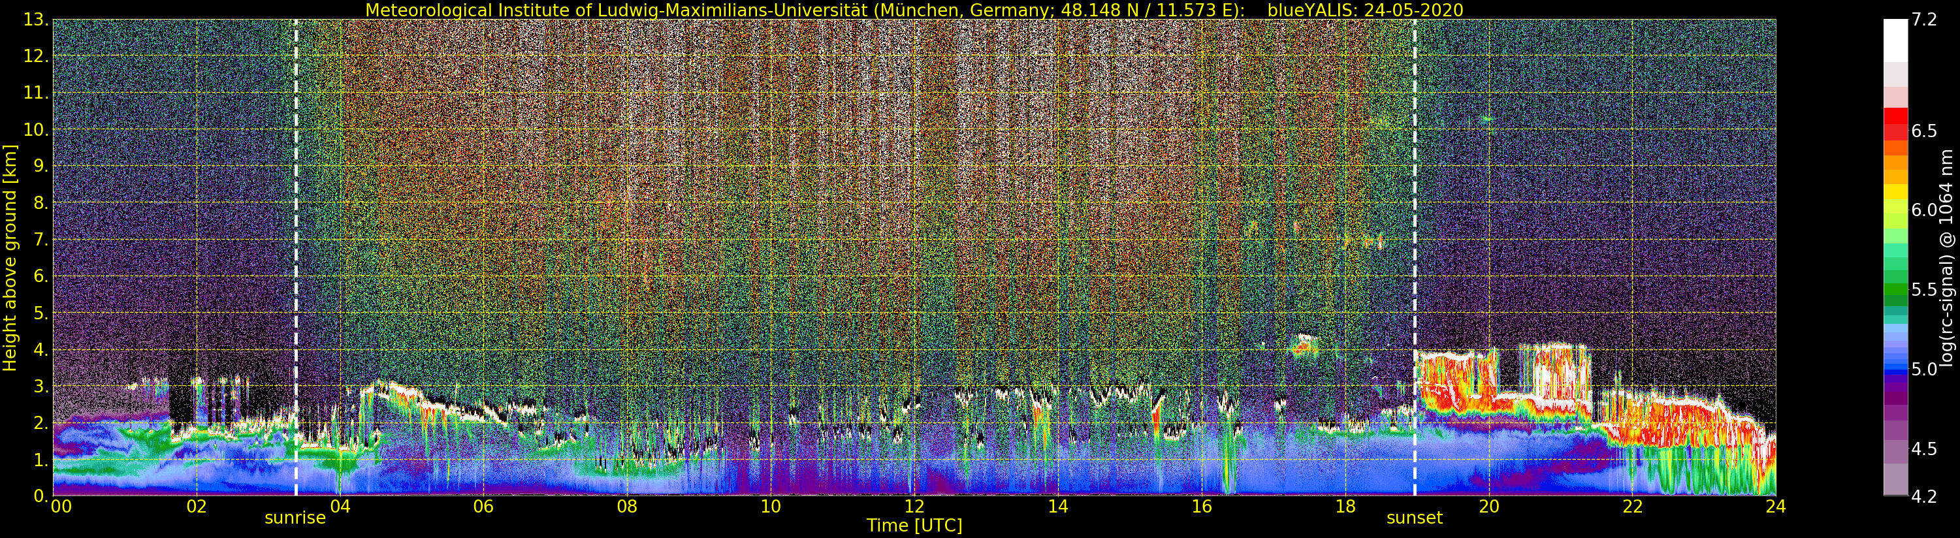Click the 'Meteorological Institute of Ludwig-Maximilians-Universität' title text
1960x538 pixels.
click(618, 10)
